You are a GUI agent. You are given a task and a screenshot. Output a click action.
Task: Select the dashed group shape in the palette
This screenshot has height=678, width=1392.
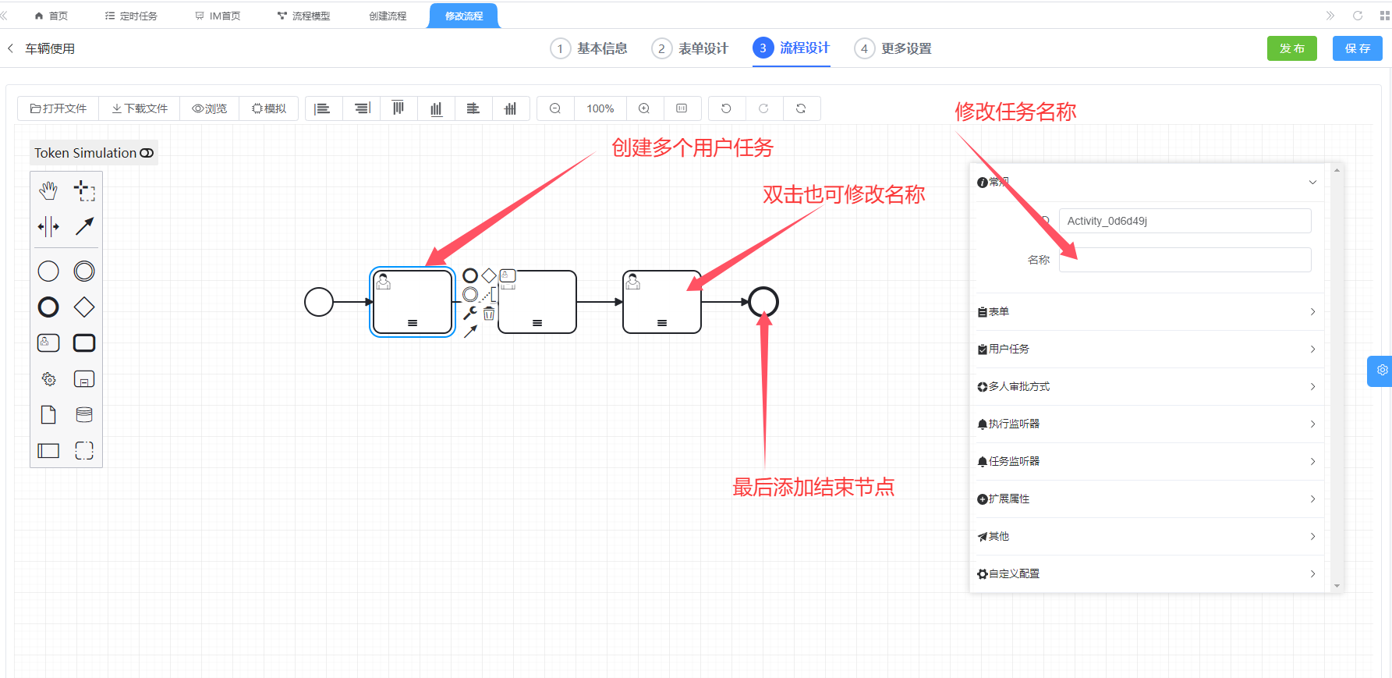[84, 451]
